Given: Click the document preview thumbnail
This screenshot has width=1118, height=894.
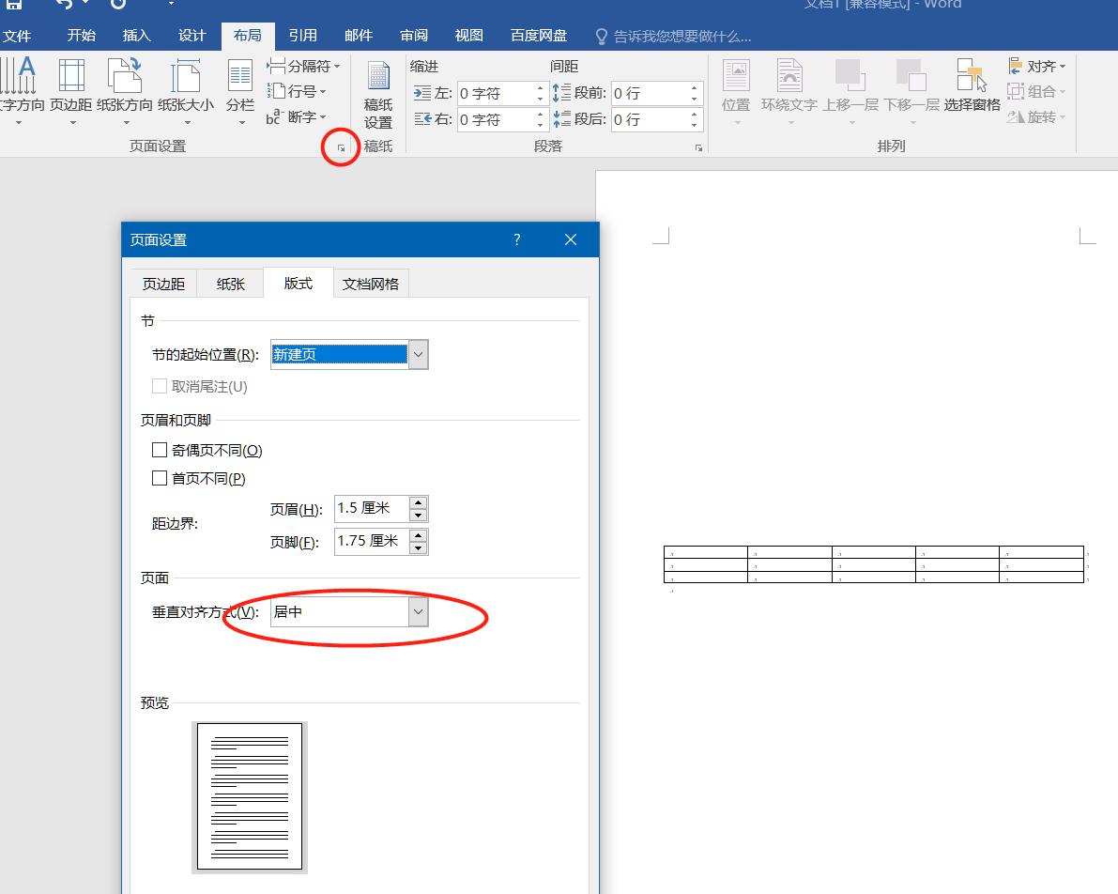Looking at the screenshot, I should tap(248, 796).
